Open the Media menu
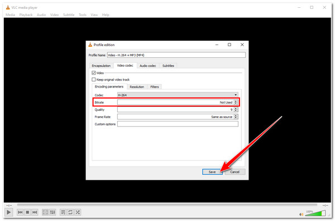The image size is (335, 221). tap(10, 14)
